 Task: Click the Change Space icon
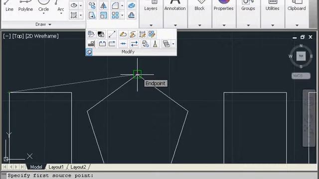click(101, 34)
